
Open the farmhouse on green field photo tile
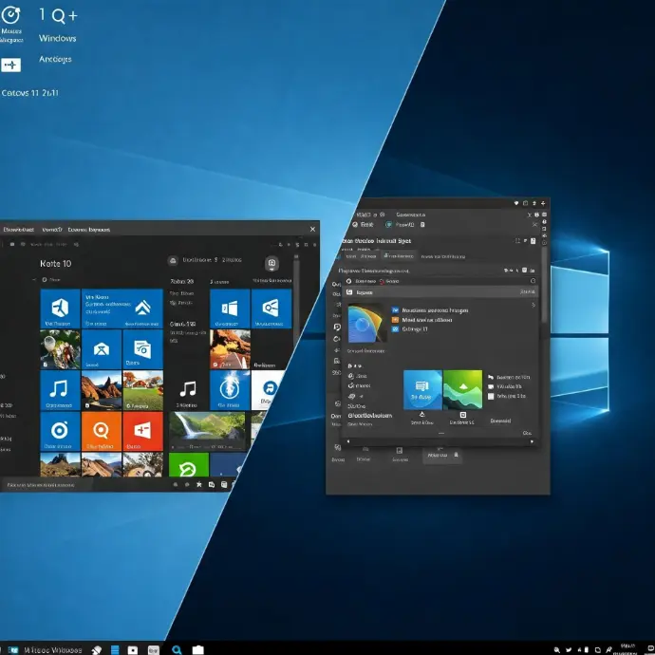[x=142, y=390]
